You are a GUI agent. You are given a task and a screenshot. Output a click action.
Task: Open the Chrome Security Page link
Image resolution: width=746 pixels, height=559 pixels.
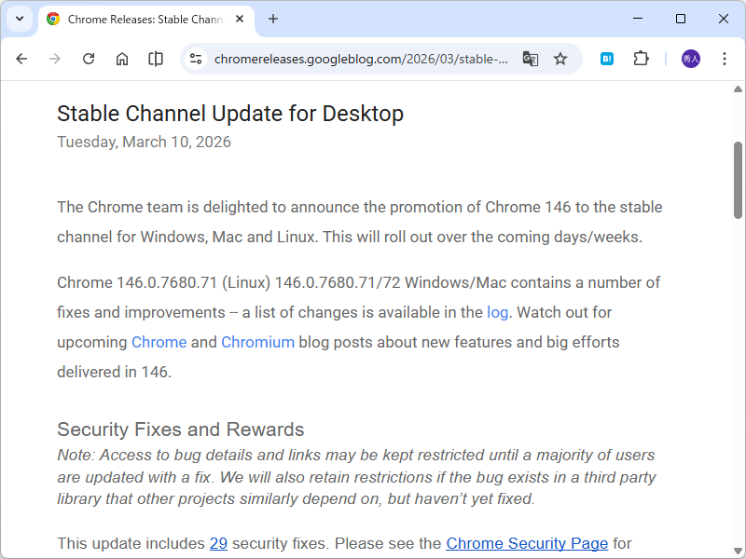tap(527, 543)
